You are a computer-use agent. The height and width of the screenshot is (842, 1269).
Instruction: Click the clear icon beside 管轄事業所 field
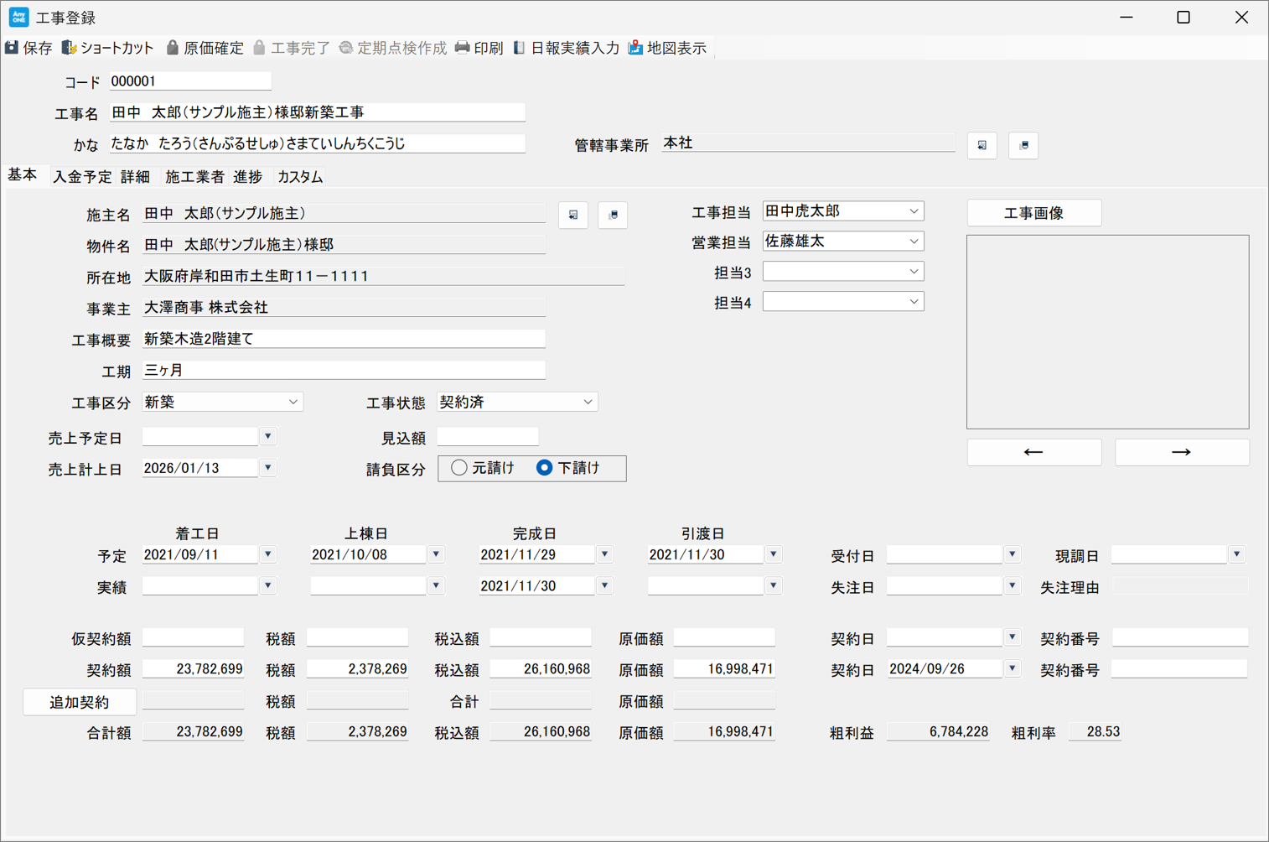click(1023, 145)
